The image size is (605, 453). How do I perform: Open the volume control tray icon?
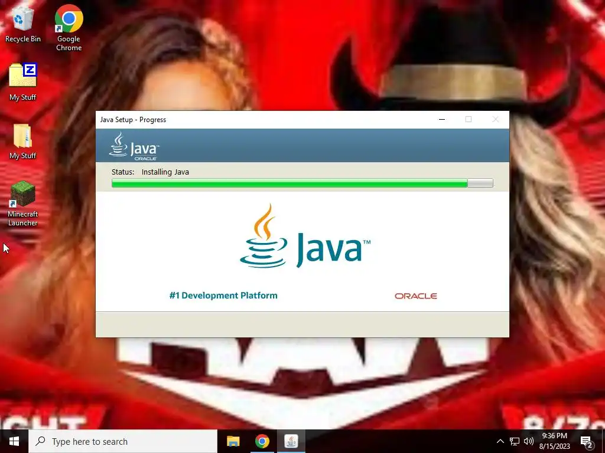click(529, 441)
